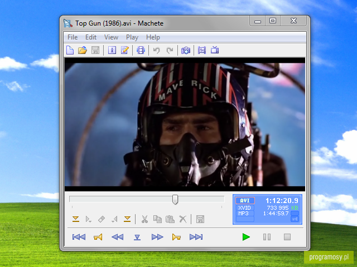Clear selection with the eraser icon
The height and width of the screenshot is (267, 357).
pyautogui.click(x=102, y=219)
